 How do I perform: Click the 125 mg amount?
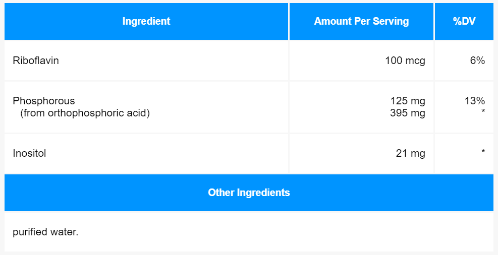pyautogui.click(x=408, y=101)
